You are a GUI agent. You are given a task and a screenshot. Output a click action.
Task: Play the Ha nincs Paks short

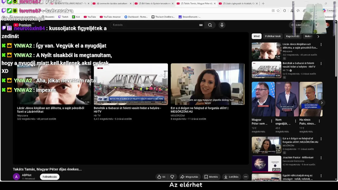311,99
